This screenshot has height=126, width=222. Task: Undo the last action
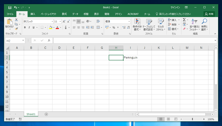(16, 7)
